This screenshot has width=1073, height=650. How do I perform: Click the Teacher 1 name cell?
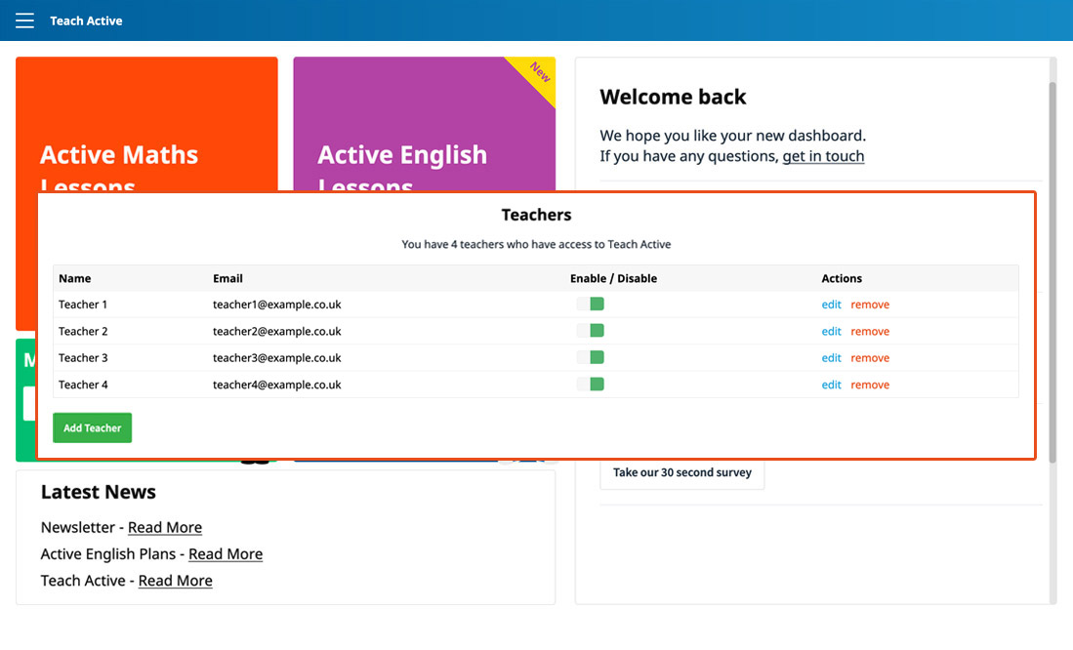tap(83, 305)
